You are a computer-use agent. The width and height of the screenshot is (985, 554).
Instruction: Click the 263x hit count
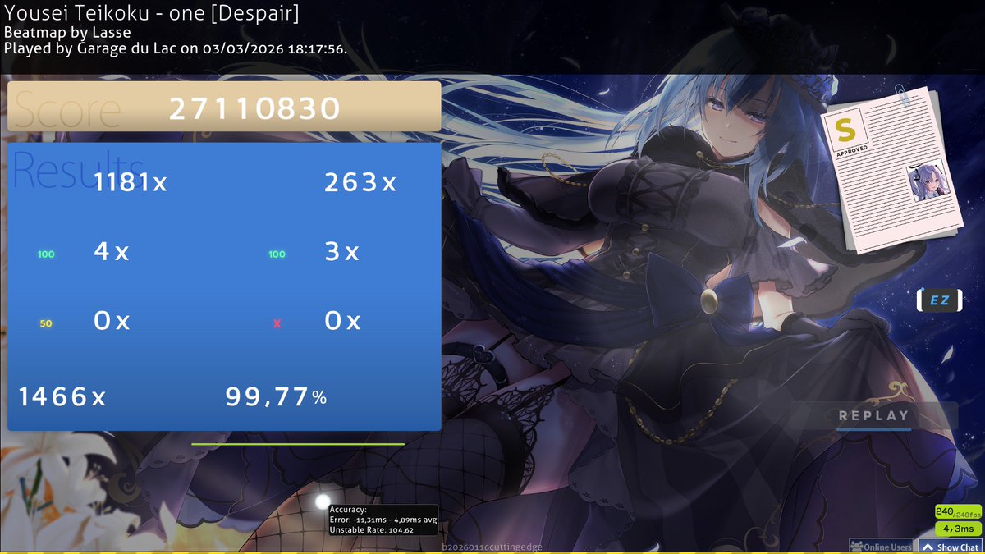[360, 182]
